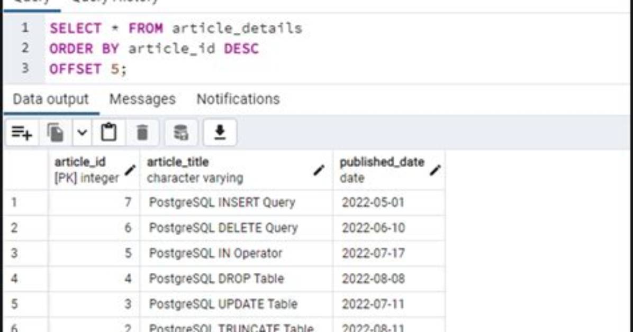This screenshot has width=633, height=332.
Task: Click the cell PostgreSQL IN Operator
Action: click(x=237, y=253)
